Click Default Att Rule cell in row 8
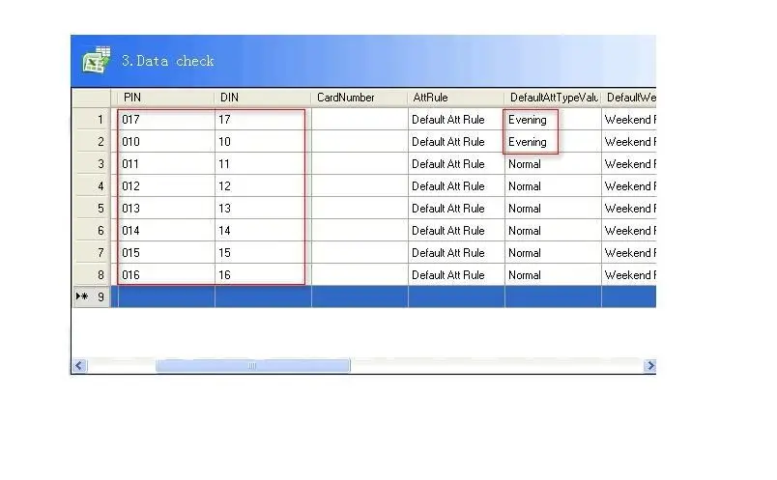 click(x=456, y=275)
